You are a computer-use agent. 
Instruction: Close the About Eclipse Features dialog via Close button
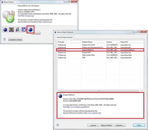point(139,125)
